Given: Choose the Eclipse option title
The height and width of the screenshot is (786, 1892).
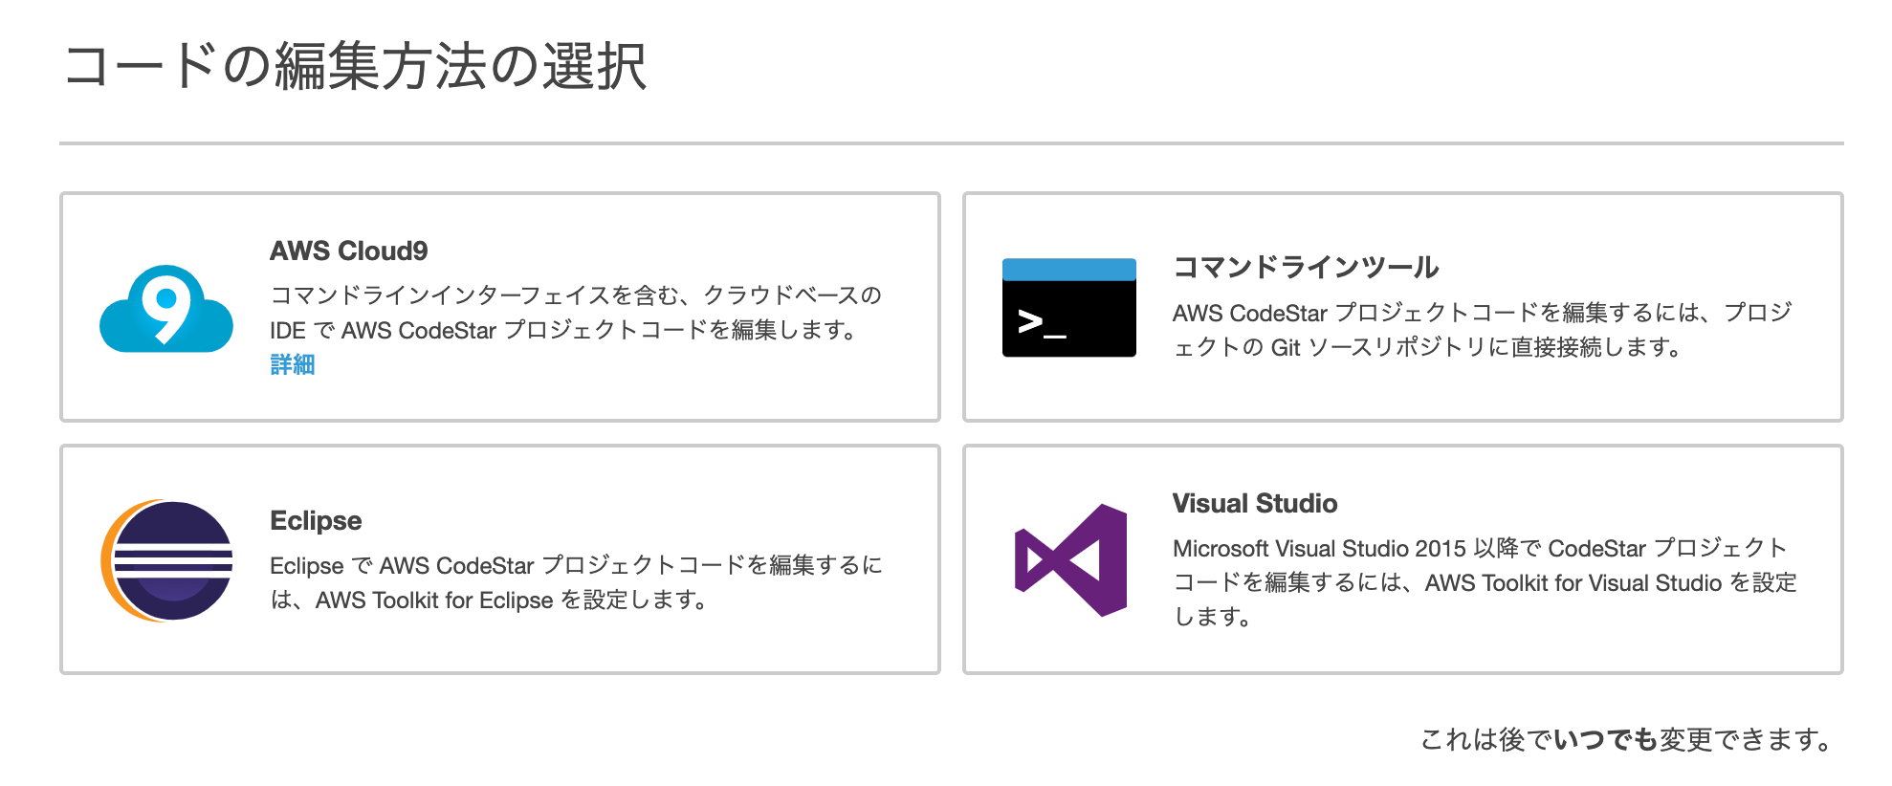Looking at the screenshot, I should [x=316, y=520].
